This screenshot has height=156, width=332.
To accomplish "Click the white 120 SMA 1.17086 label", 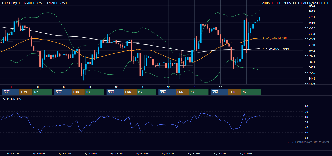I will click(x=276, y=49).
